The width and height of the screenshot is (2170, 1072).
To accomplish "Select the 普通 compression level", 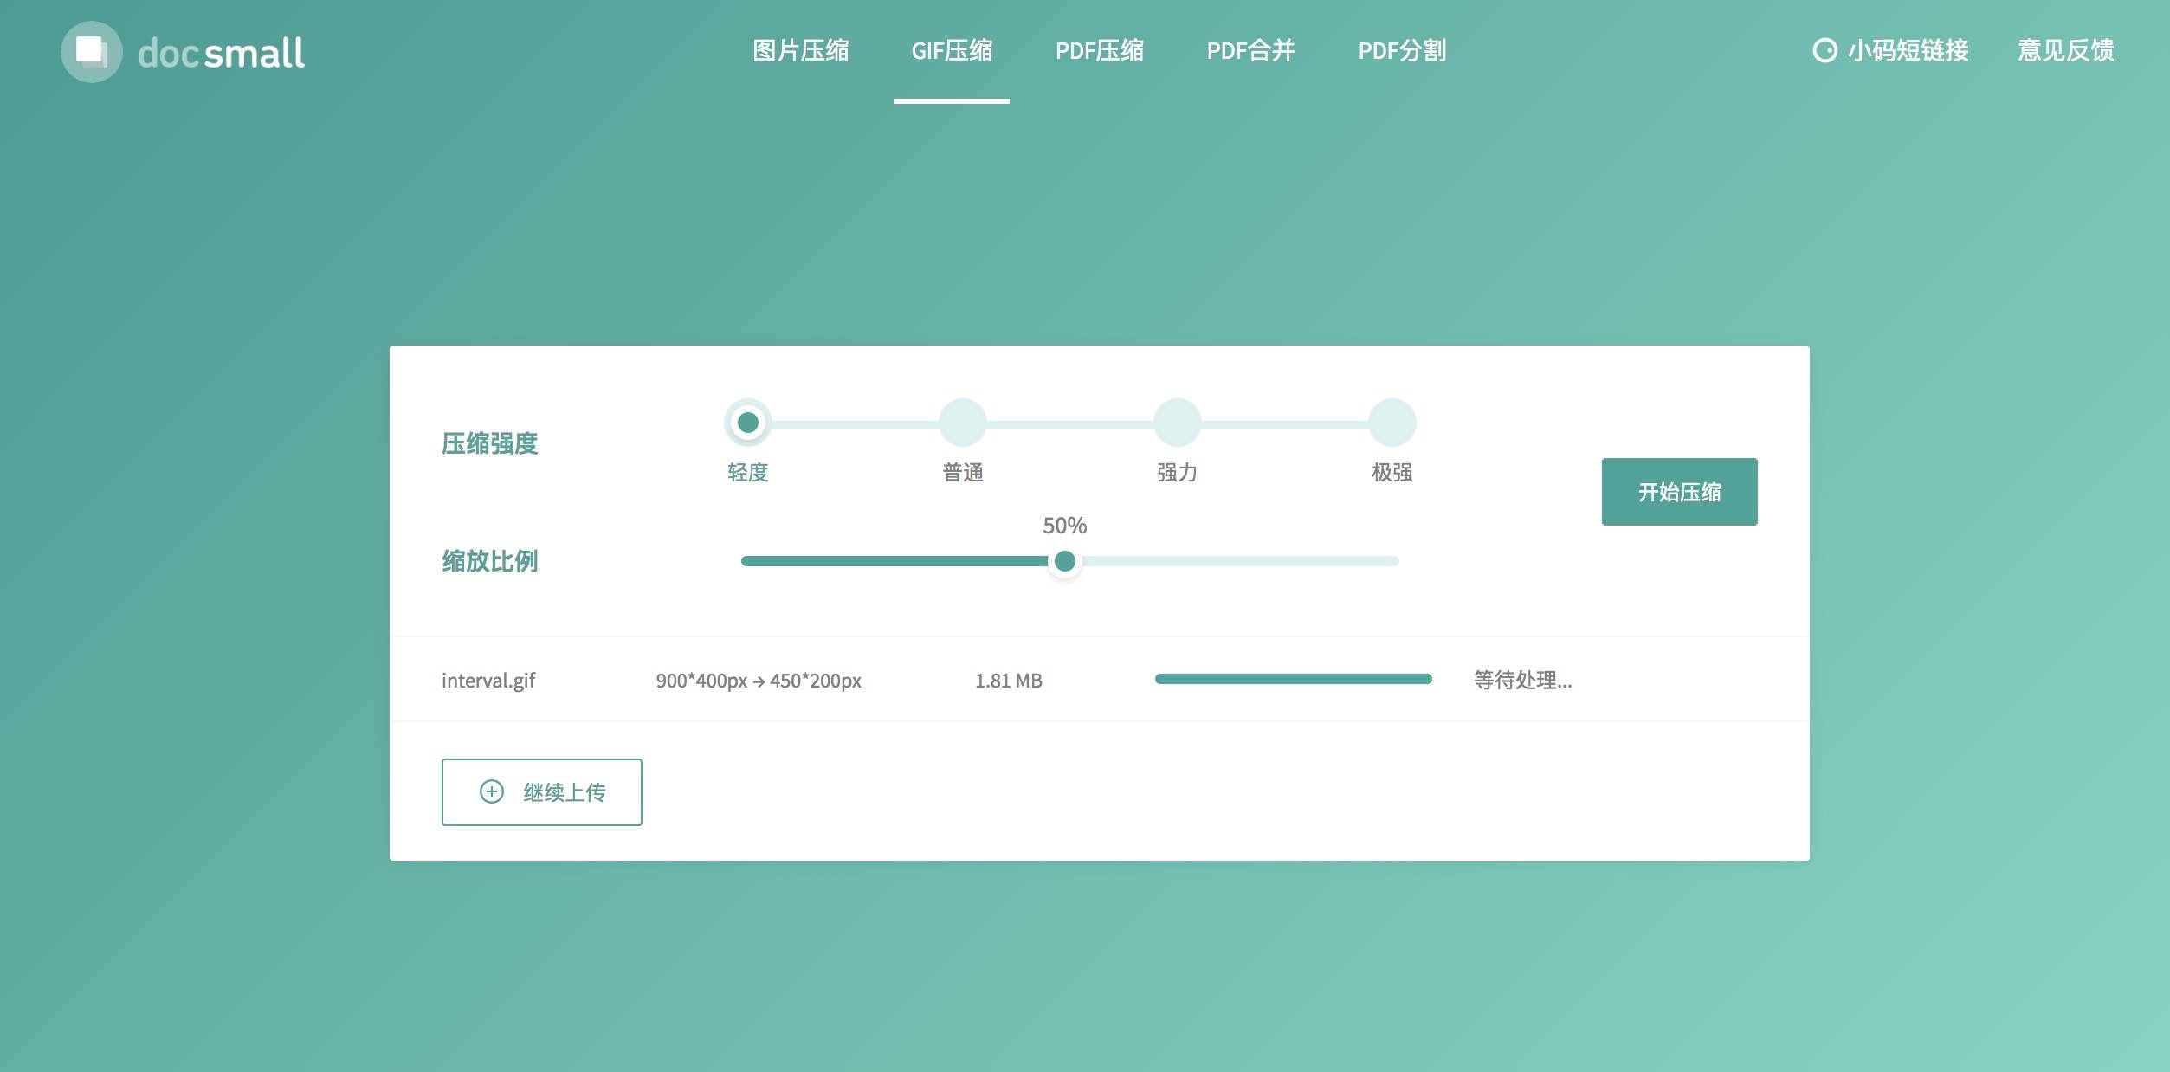I will pyautogui.click(x=963, y=423).
